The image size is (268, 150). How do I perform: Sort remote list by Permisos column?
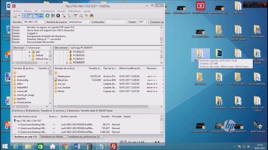(x=152, y=68)
